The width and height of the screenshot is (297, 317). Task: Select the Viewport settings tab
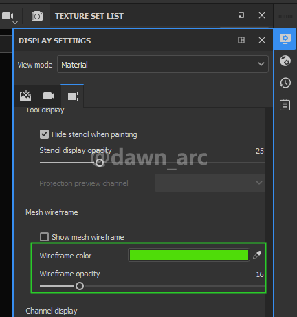click(x=72, y=96)
